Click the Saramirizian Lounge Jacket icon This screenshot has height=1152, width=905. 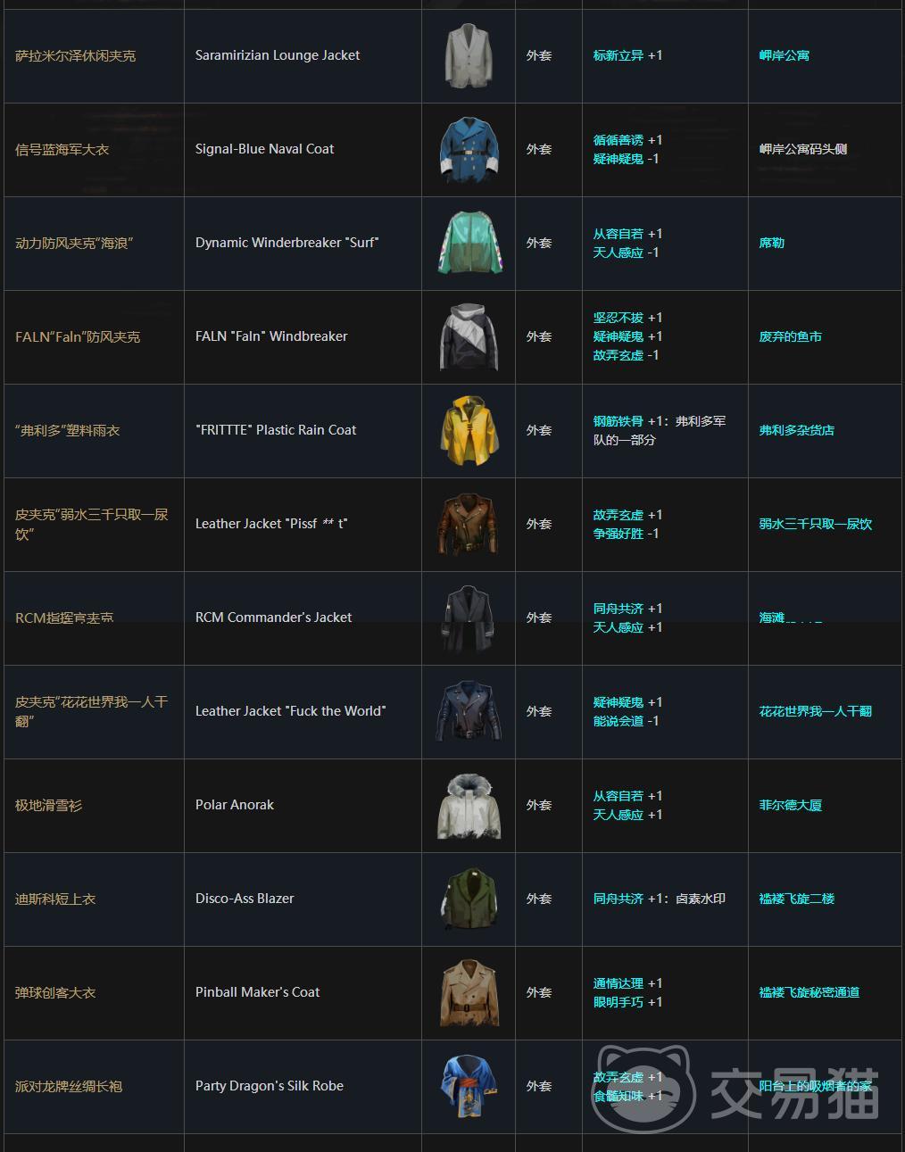pyautogui.click(x=468, y=55)
